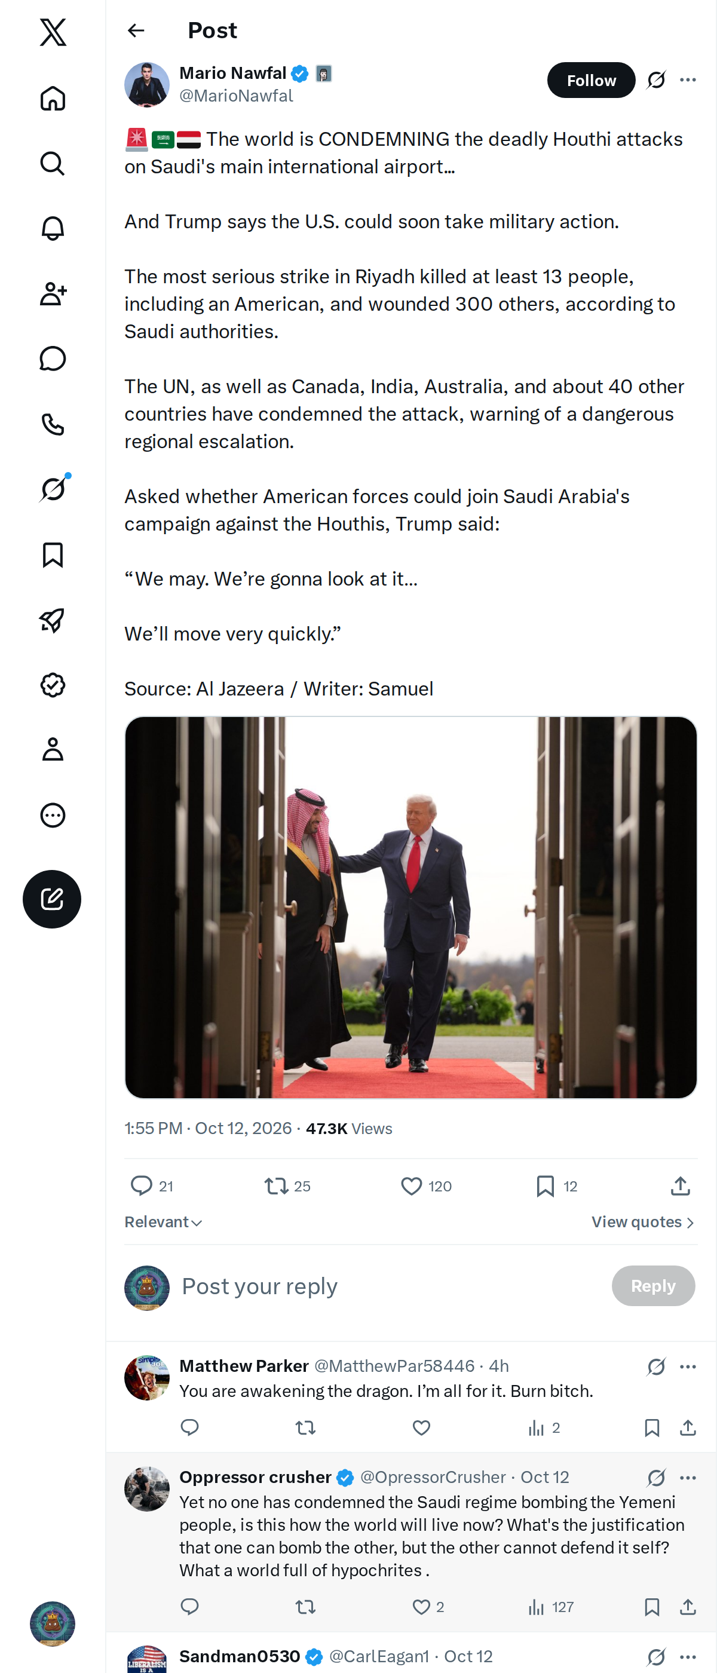Click the Post your reply field
Viewport: 717px width, 1673px height.
point(390,1286)
